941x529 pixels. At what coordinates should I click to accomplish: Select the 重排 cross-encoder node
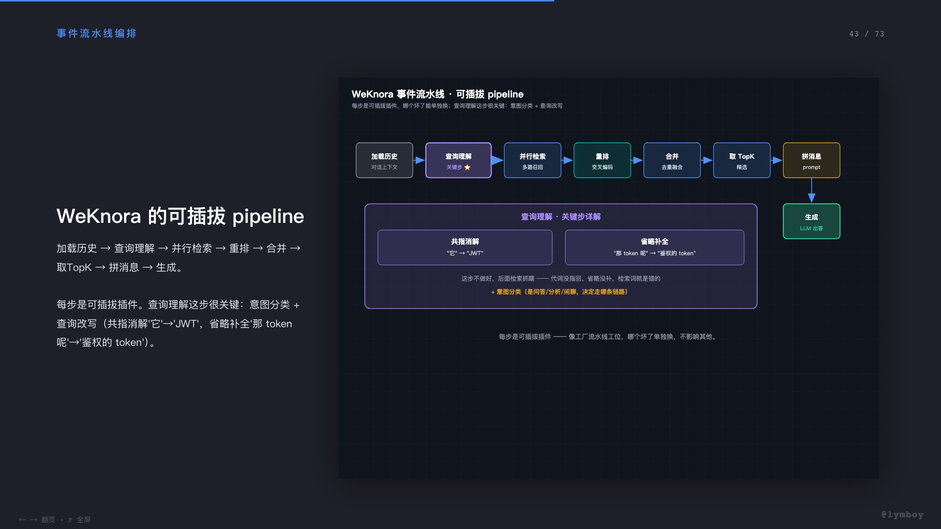click(602, 160)
